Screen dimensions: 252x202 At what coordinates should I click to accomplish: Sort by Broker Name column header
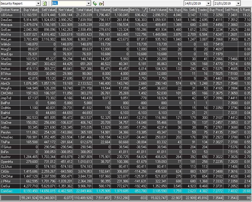coord(10,10)
